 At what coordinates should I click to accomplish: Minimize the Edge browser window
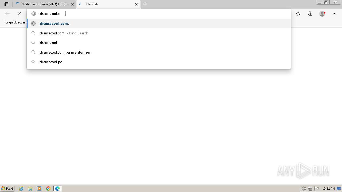[x=320, y=2]
